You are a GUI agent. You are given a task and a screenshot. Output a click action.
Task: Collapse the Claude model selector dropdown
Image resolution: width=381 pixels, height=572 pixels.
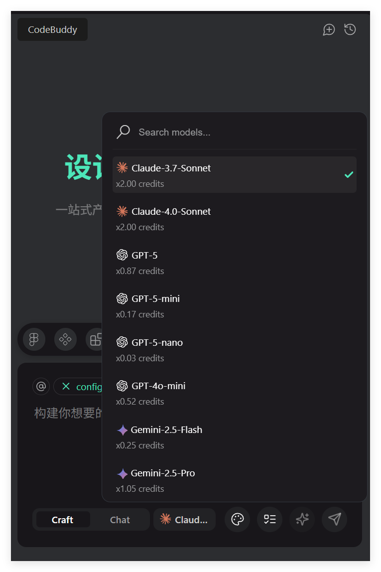tap(184, 520)
